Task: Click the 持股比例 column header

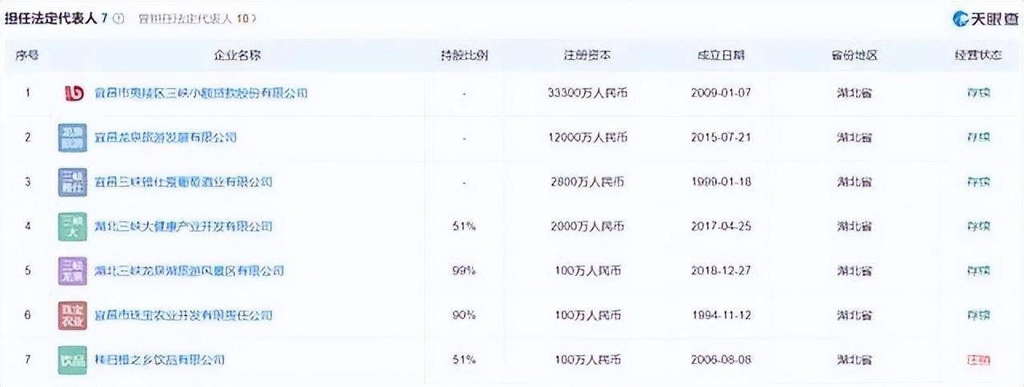Action: pyautogui.click(x=464, y=56)
